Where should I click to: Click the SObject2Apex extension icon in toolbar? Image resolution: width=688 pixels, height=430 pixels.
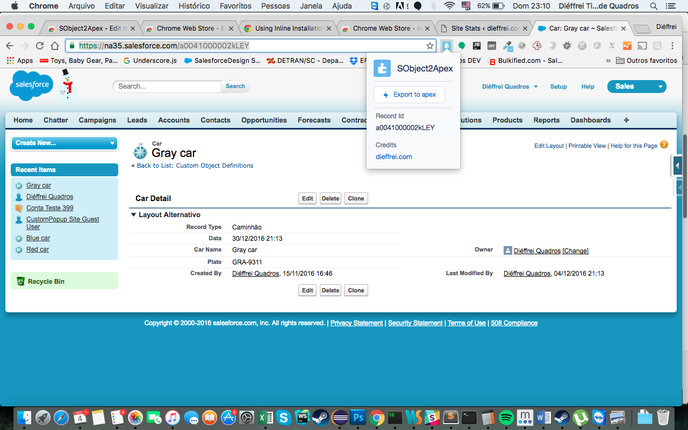pos(447,46)
